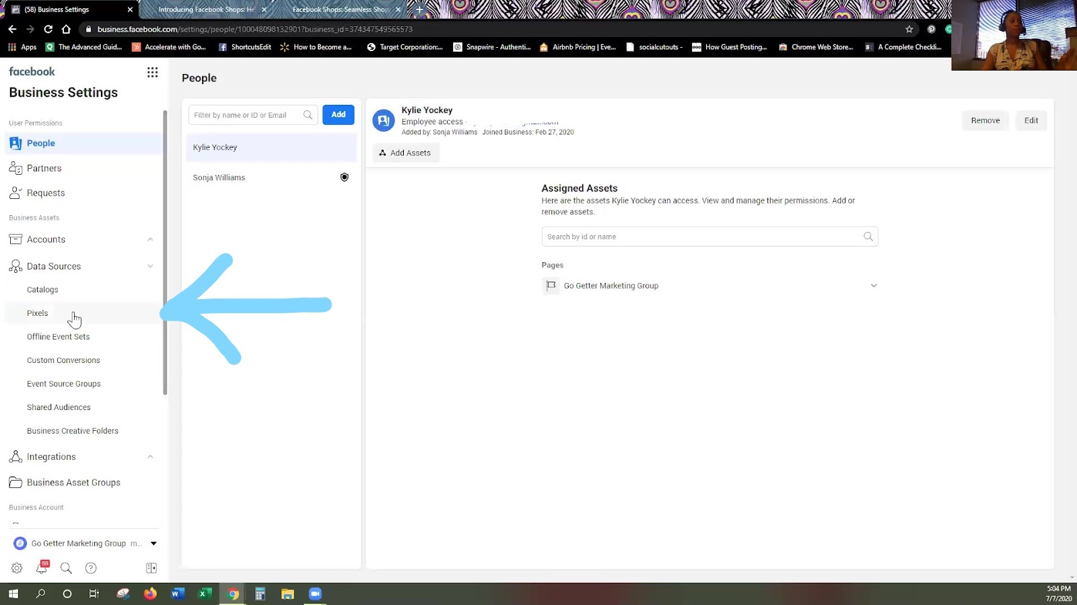Select People in the sidebar
Image resolution: width=1077 pixels, height=605 pixels.
click(x=83, y=143)
